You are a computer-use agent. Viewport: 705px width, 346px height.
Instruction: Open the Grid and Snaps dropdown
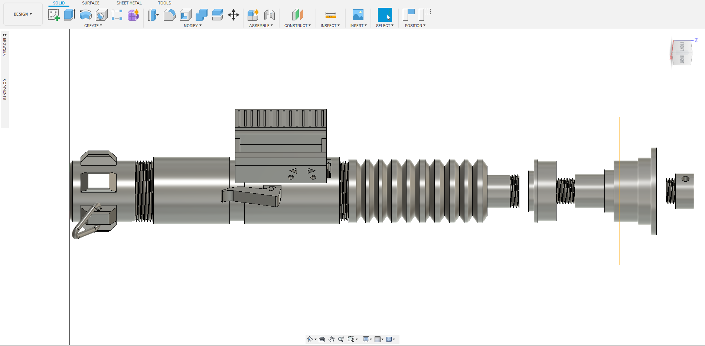coord(379,339)
